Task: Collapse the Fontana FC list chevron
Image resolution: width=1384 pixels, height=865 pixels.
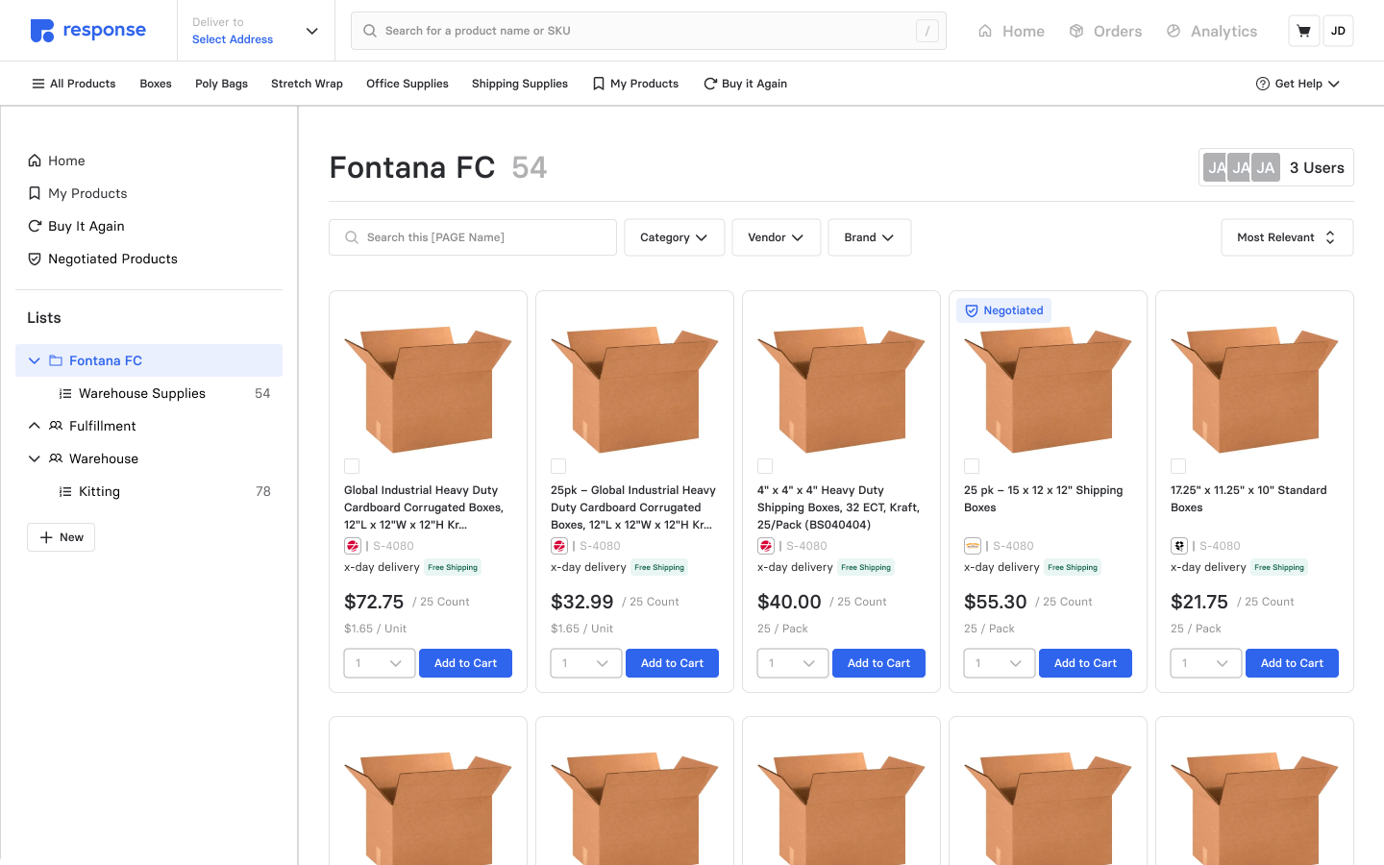Action: tap(35, 360)
